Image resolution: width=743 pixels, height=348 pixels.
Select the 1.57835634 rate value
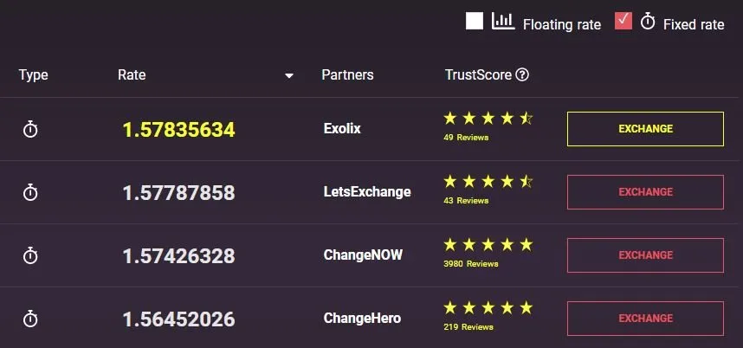pyautogui.click(x=178, y=130)
